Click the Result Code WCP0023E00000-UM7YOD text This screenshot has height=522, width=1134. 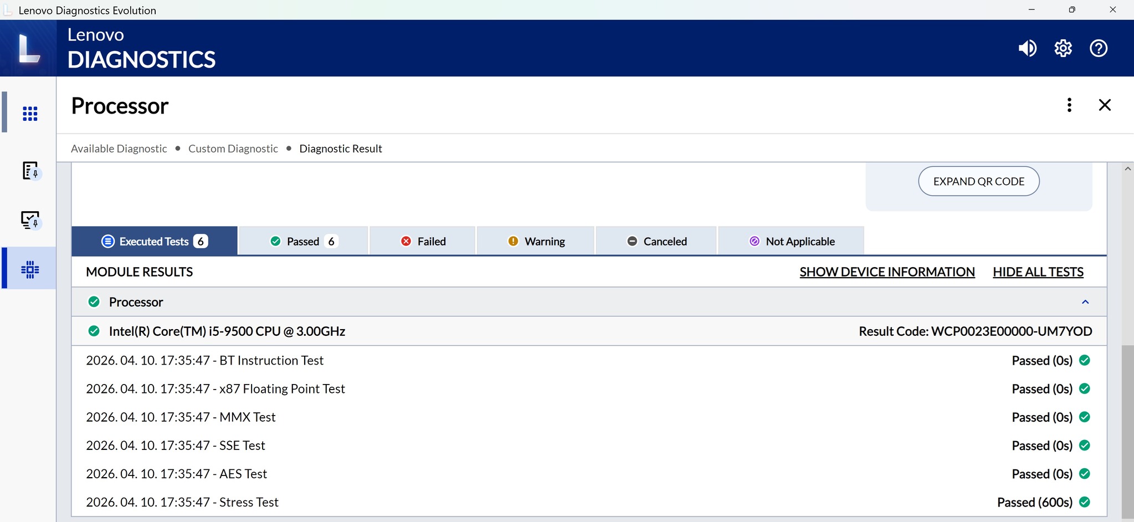976,331
